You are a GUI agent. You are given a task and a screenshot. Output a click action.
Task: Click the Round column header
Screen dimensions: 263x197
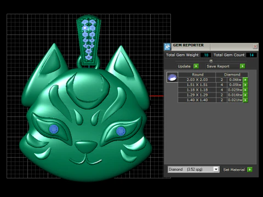(x=197, y=74)
